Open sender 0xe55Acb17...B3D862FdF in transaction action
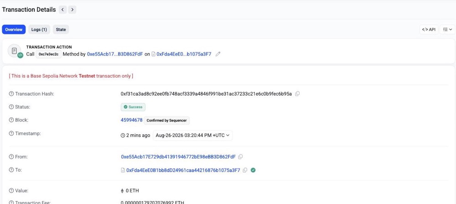456x204 pixels. point(115,54)
